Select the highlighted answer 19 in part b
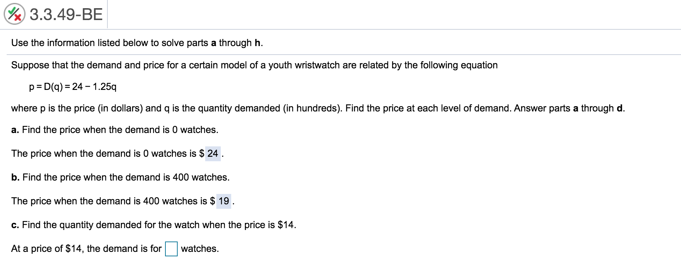The height and width of the screenshot is (266, 681). (223, 201)
